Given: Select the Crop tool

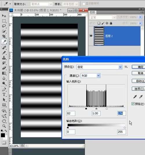Looking at the screenshot, I should click(4, 36).
